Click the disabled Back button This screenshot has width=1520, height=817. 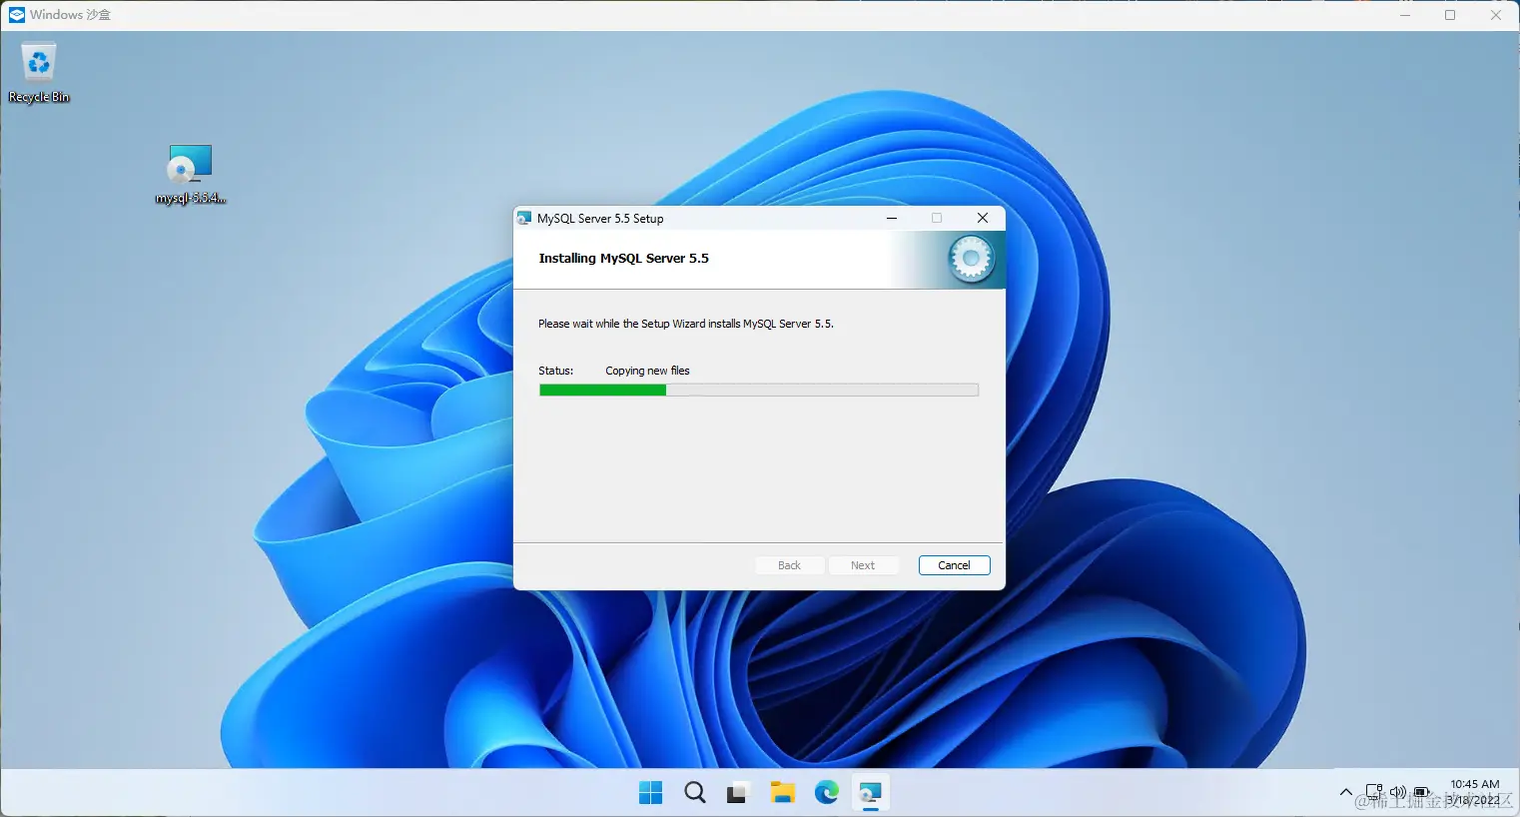789,565
